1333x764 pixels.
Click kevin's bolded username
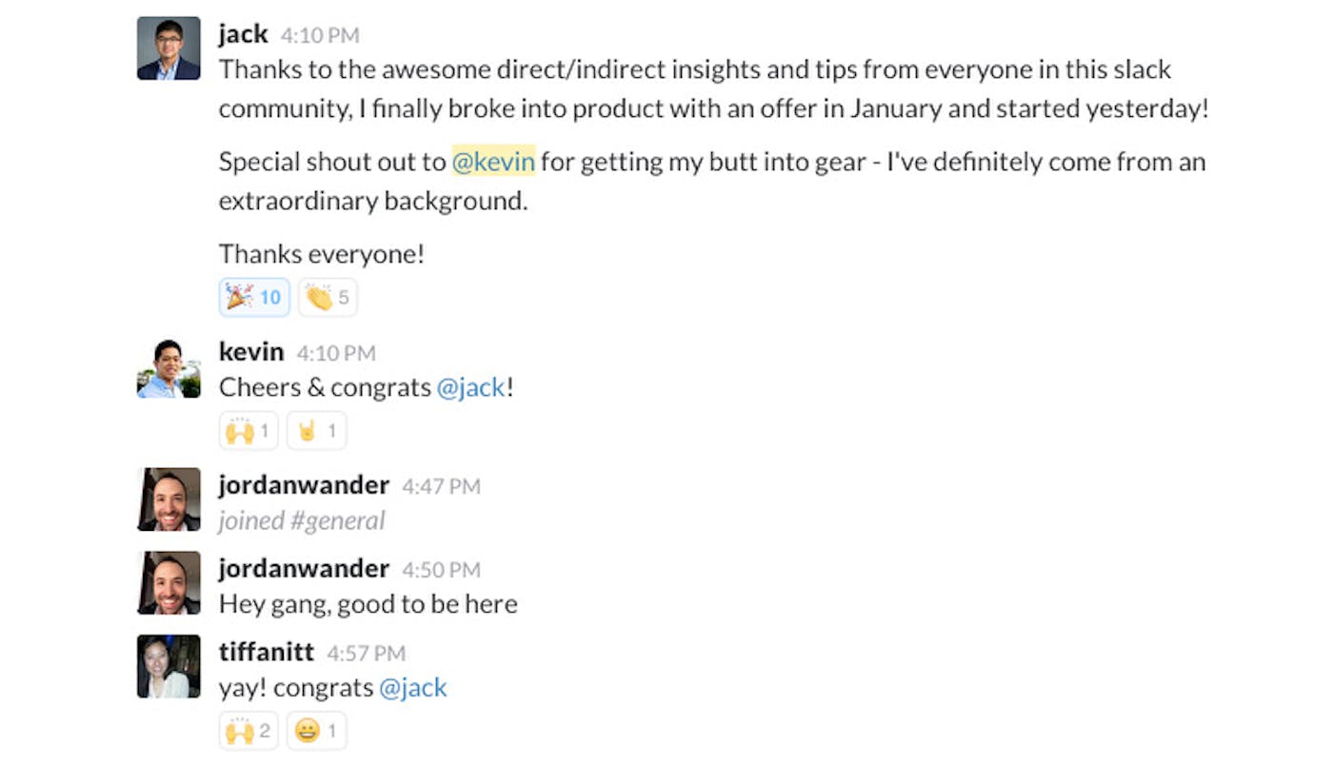click(x=250, y=351)
